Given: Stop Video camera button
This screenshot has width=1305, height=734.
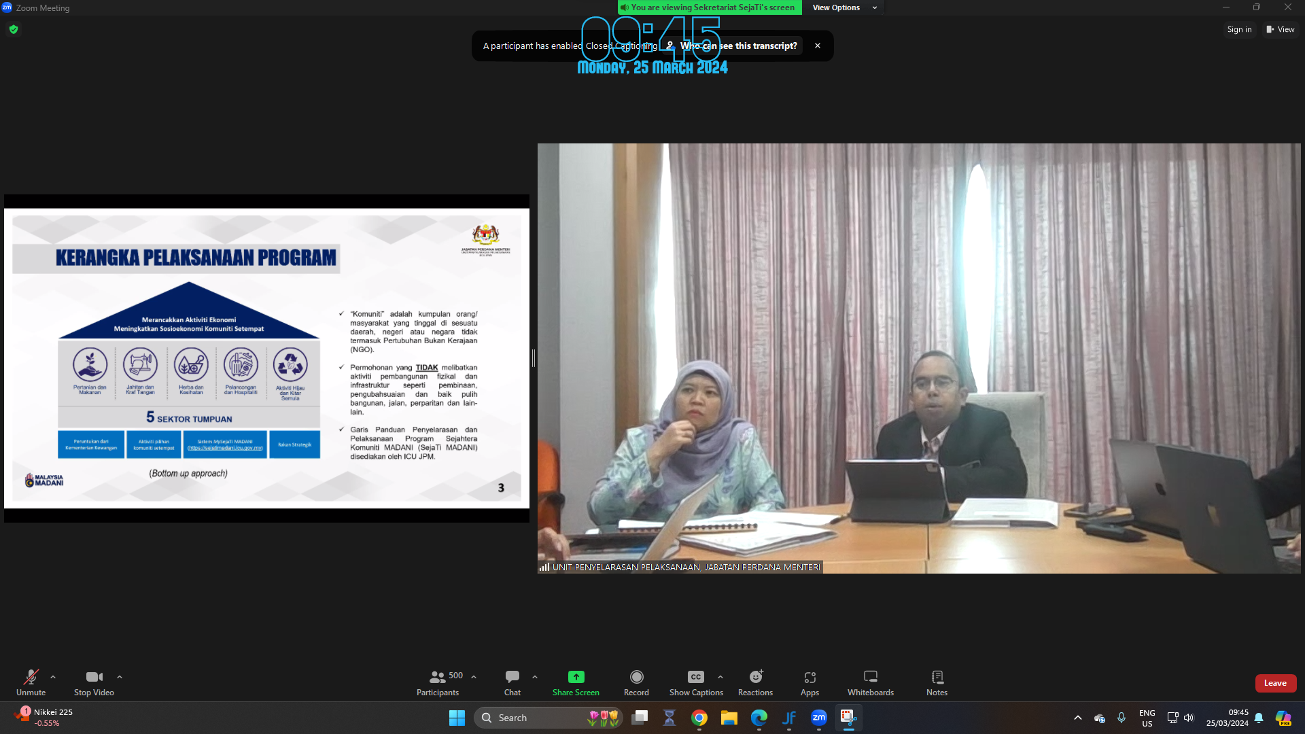Looking at the screenshot, I should pos(94,682).
